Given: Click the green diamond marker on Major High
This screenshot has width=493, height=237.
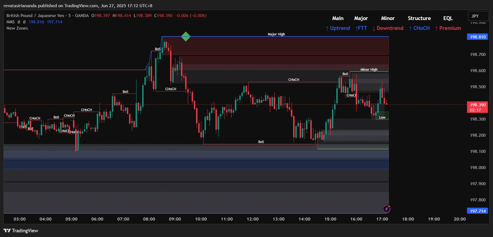Looking at the screenshot, I should pyautogui.click(x=185, y=36).
